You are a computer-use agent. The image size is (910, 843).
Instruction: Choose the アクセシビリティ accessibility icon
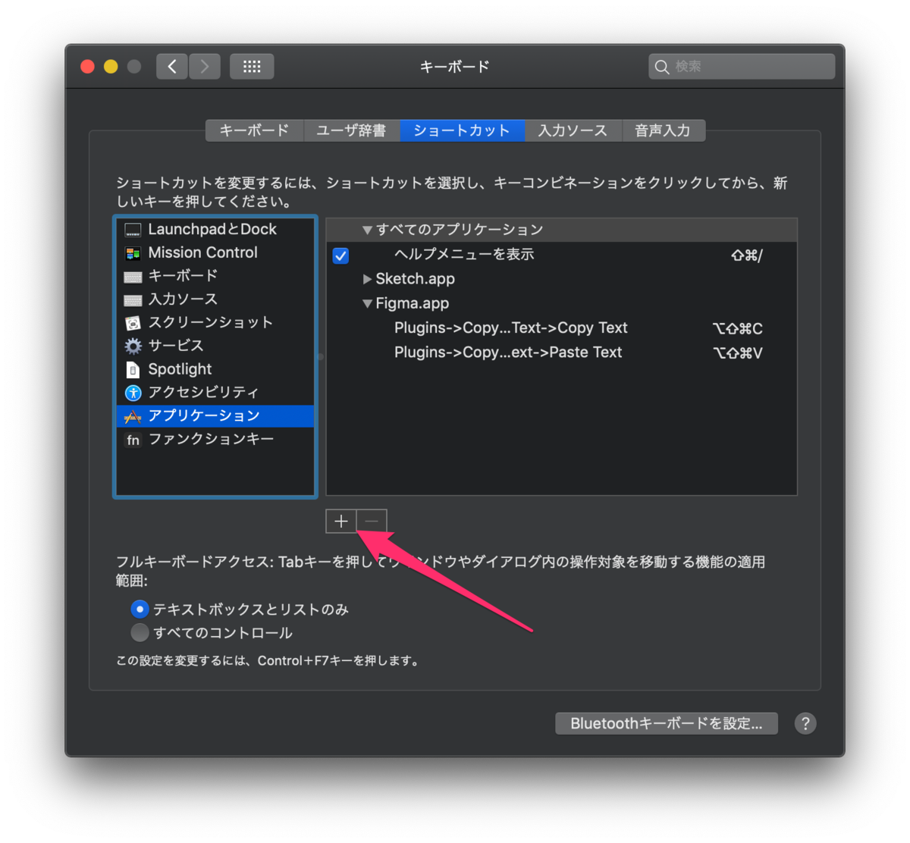click(x=132, y=393)
